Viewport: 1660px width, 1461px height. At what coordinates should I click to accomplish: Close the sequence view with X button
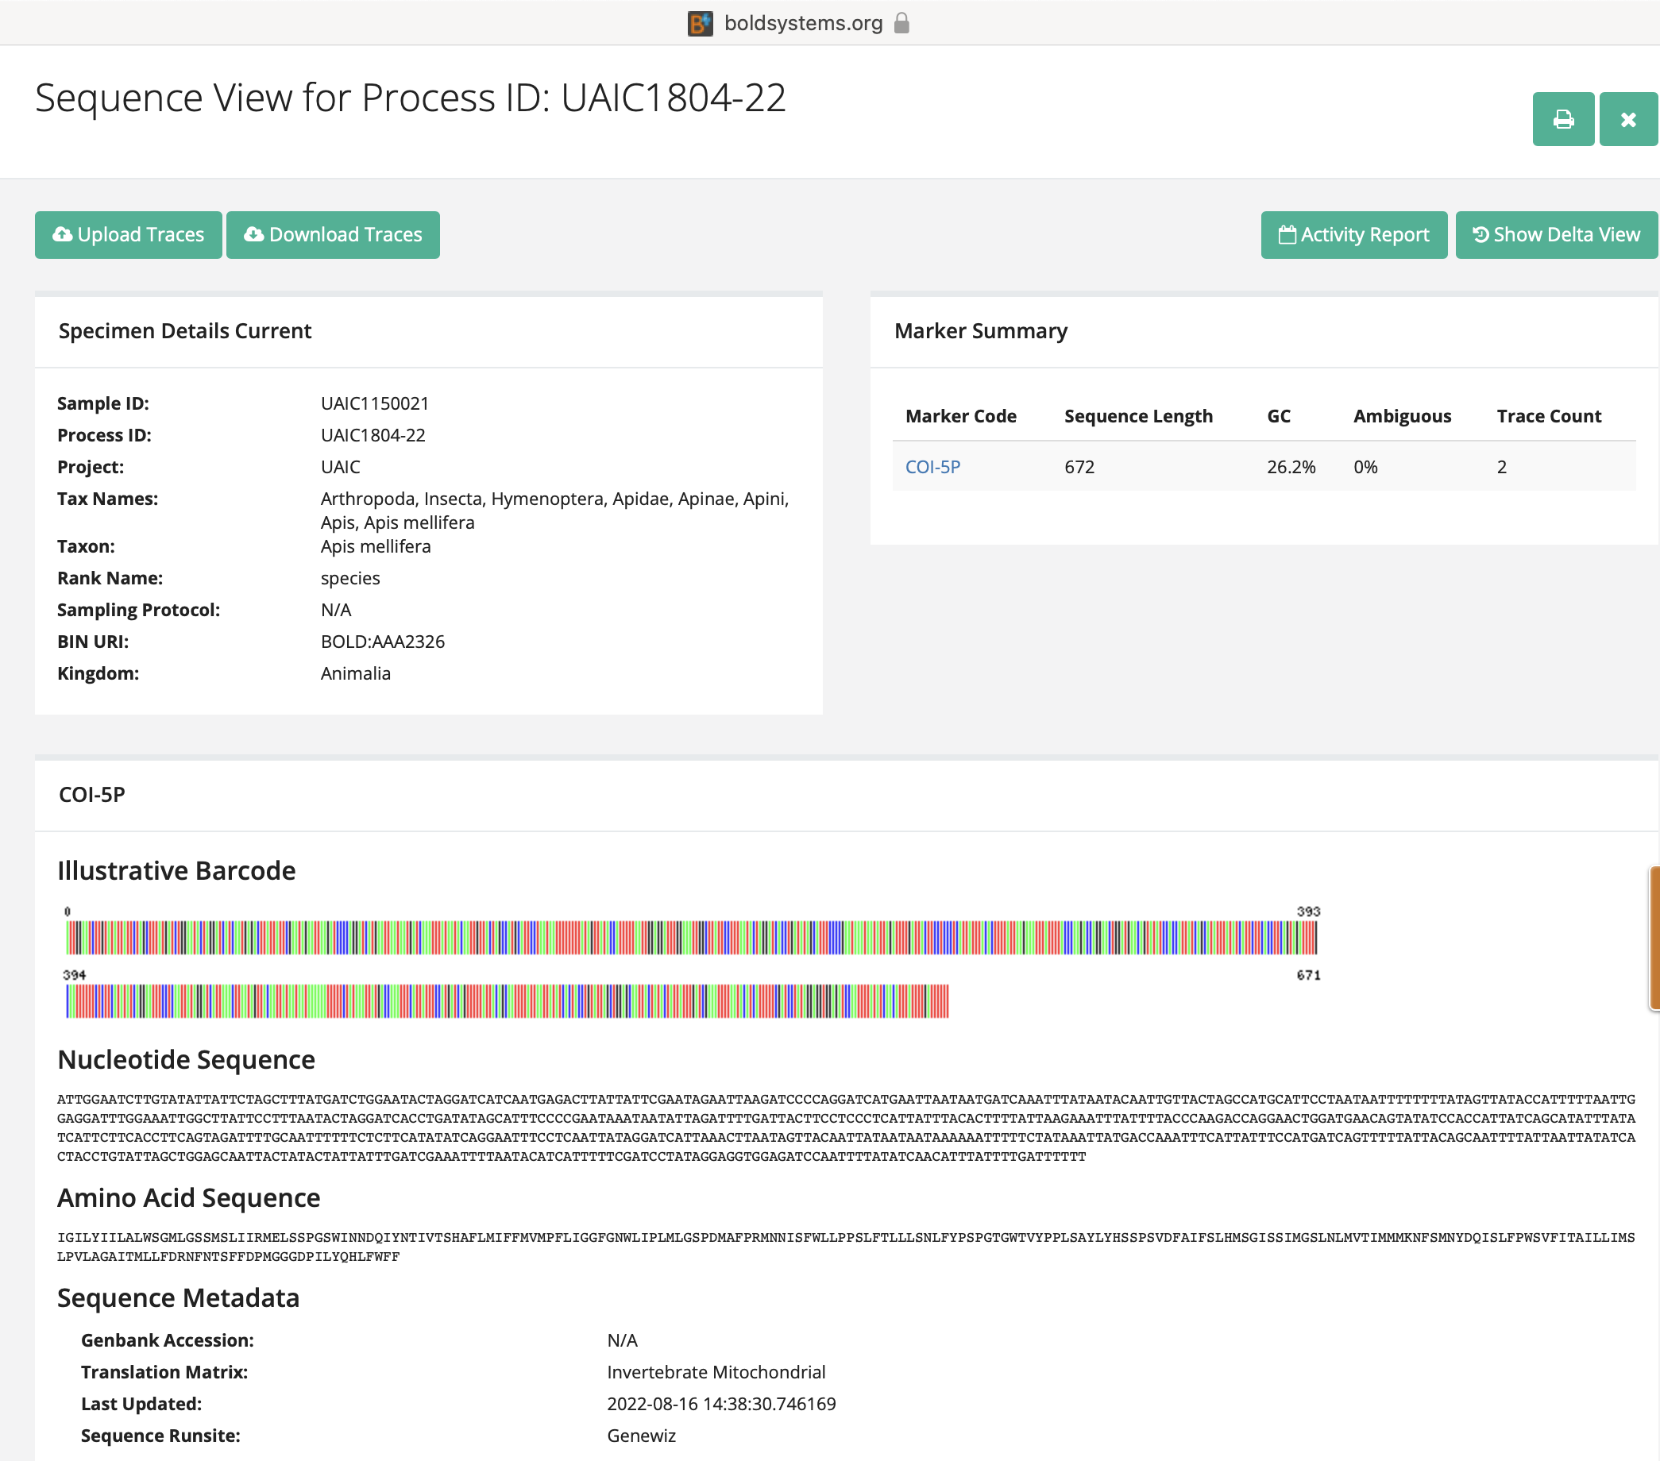(x=1627, y=119)
